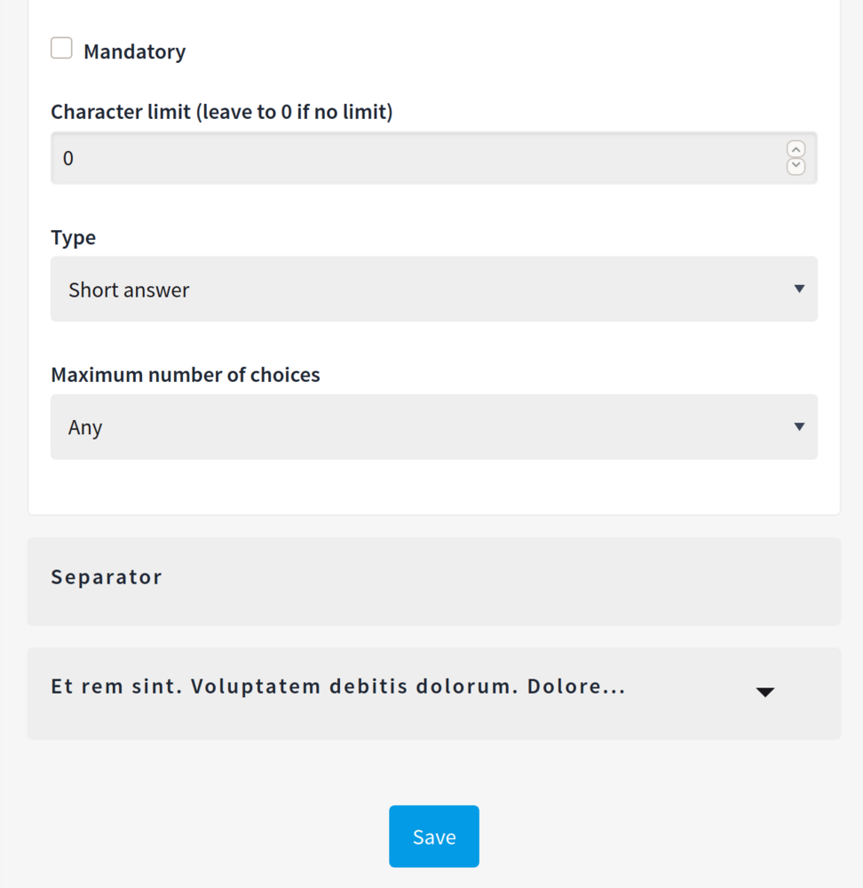Click the Character limit label
863x888 pixels.
221,112
